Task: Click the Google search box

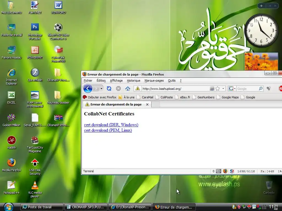Action: tap(247, 89)
